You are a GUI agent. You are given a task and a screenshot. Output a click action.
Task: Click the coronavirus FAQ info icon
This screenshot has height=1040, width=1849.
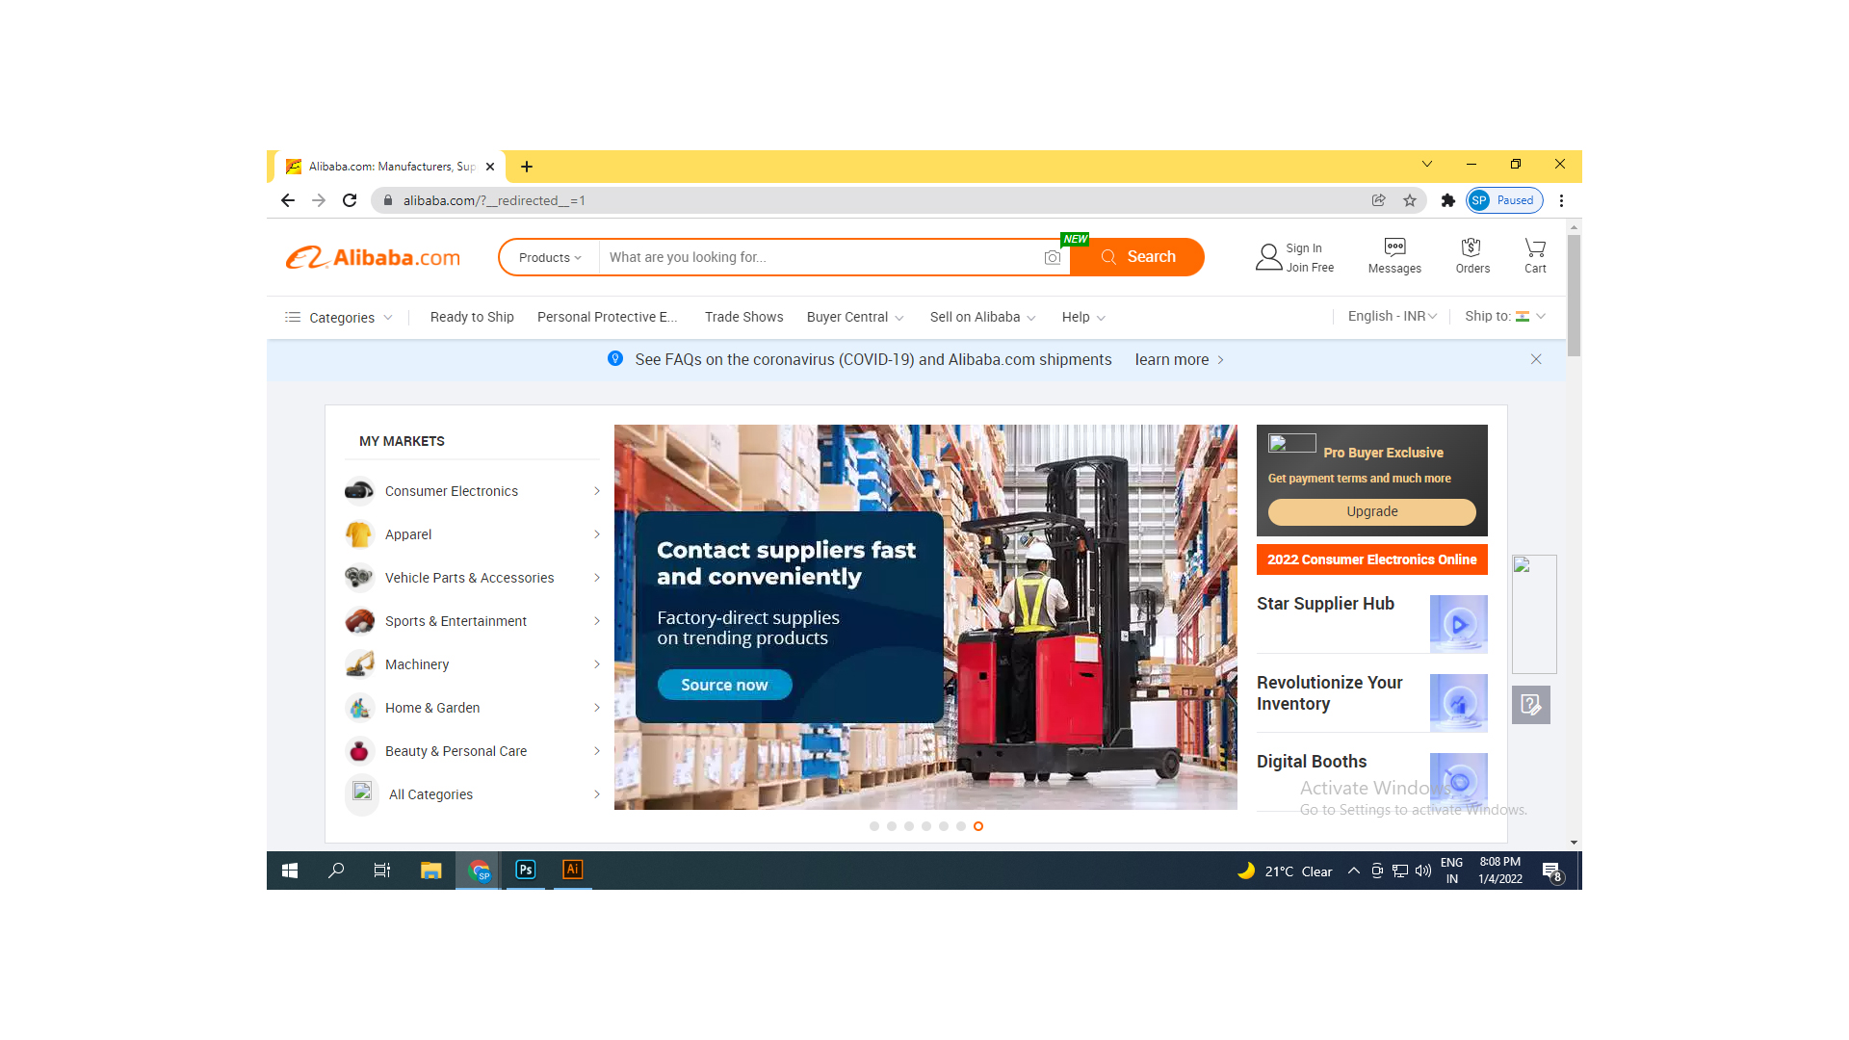click(614, 359)
